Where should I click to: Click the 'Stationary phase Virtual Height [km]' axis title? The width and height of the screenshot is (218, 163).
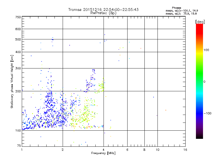click(12, 81)
